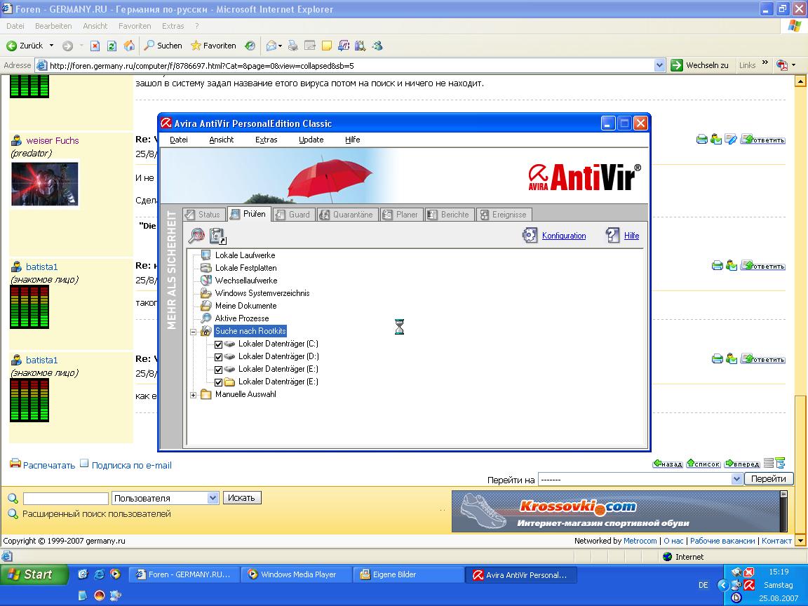Open the Datei menu in AntiVir
808x606 pixels.
pyautogui.click(x=179, y=140)
